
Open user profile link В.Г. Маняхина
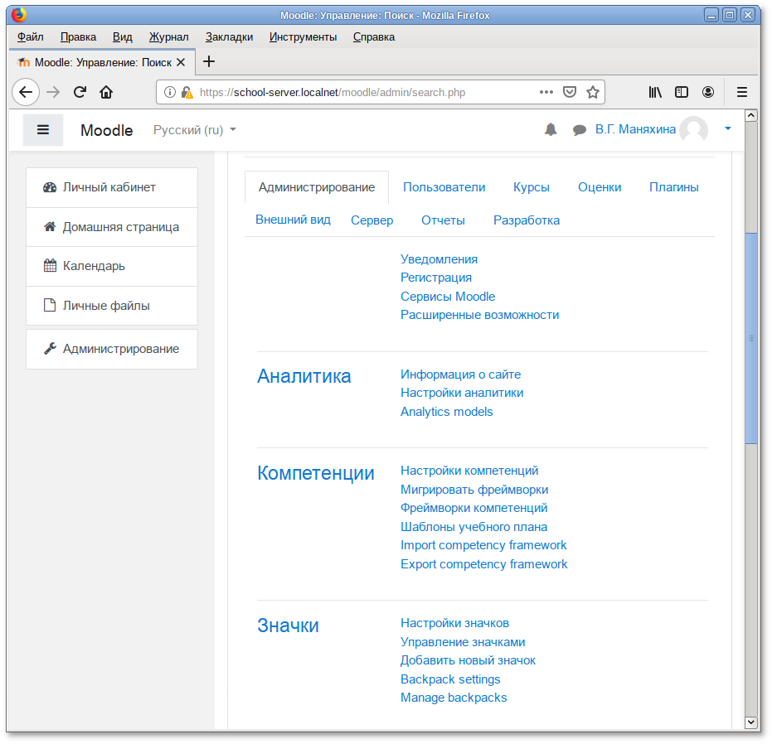coord(635,129)
